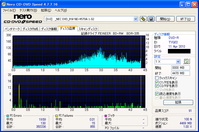Toggle the 読込速度を表示 checkbox
Screen dimensions: 199x132
(x=157, y=94)
